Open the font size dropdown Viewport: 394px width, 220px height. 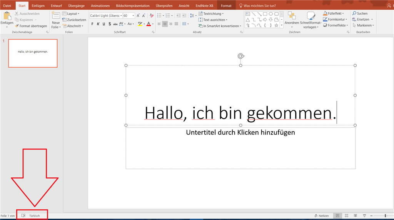point(133,16)
